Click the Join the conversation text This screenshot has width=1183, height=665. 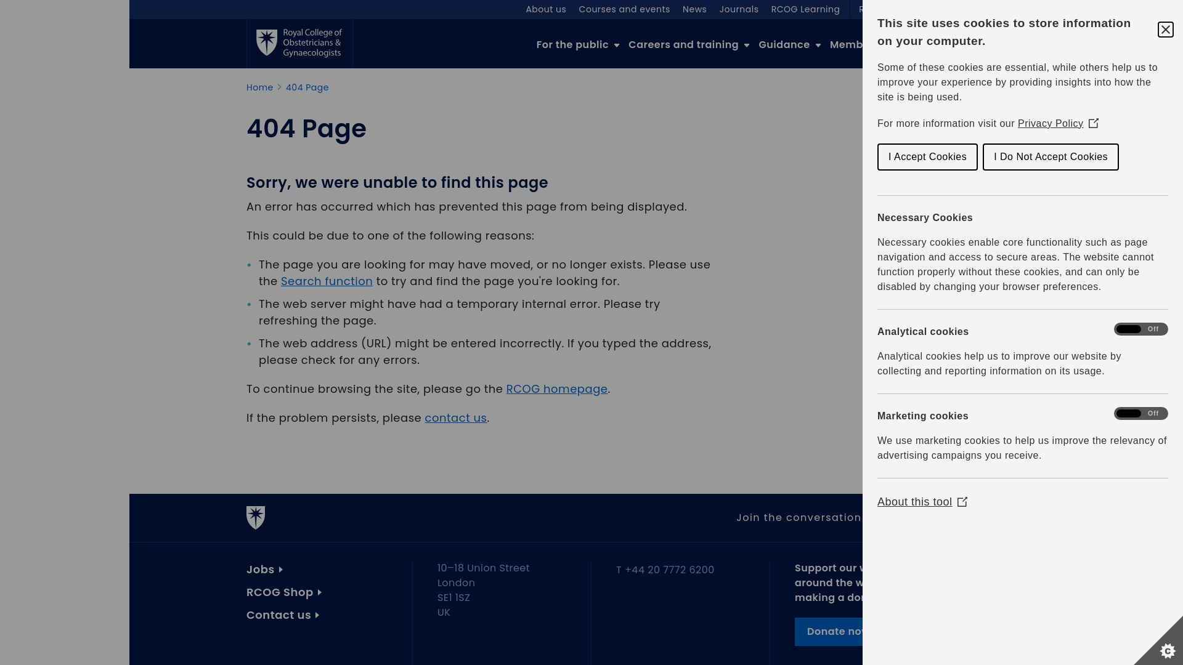[799, 518]
